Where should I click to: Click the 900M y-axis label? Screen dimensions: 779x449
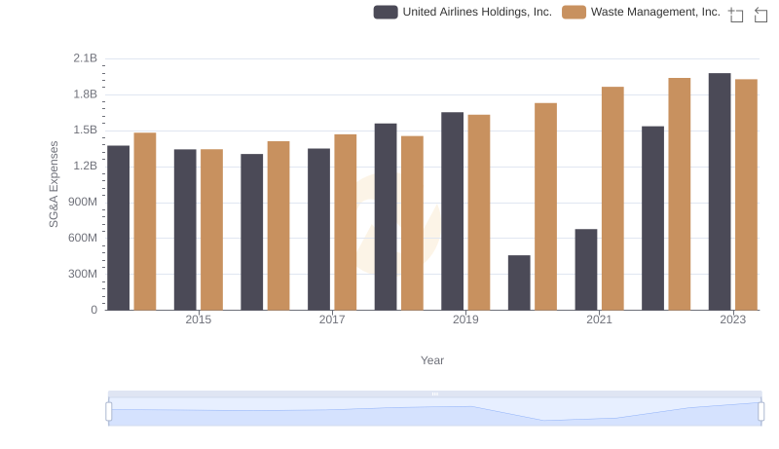click(83, 203)
